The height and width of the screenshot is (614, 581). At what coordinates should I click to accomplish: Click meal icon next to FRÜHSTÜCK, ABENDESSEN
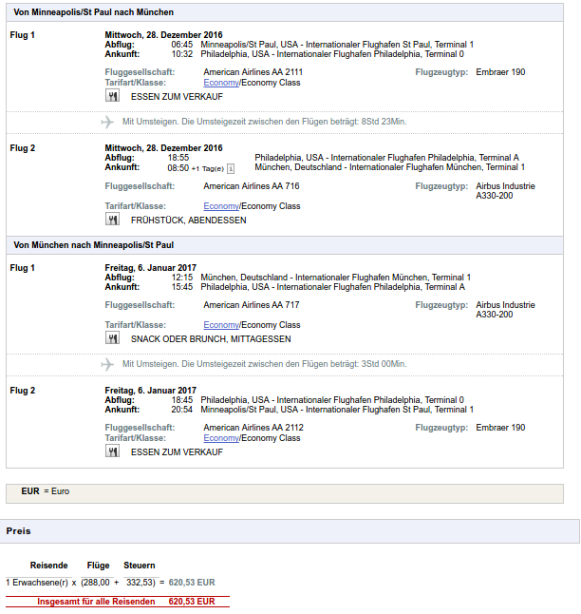112,220
